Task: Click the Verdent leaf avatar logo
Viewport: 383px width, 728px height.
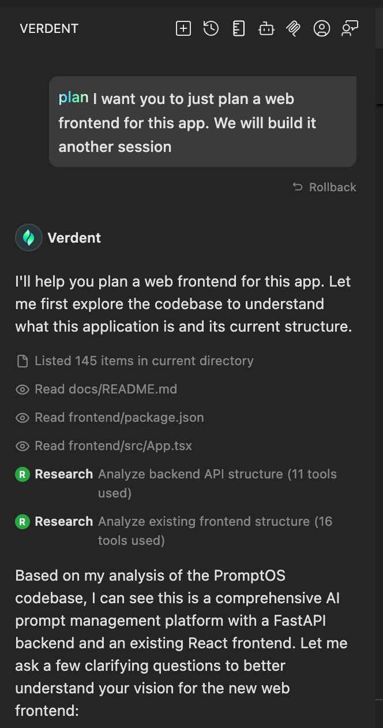Action: click(x=28, y=237)
